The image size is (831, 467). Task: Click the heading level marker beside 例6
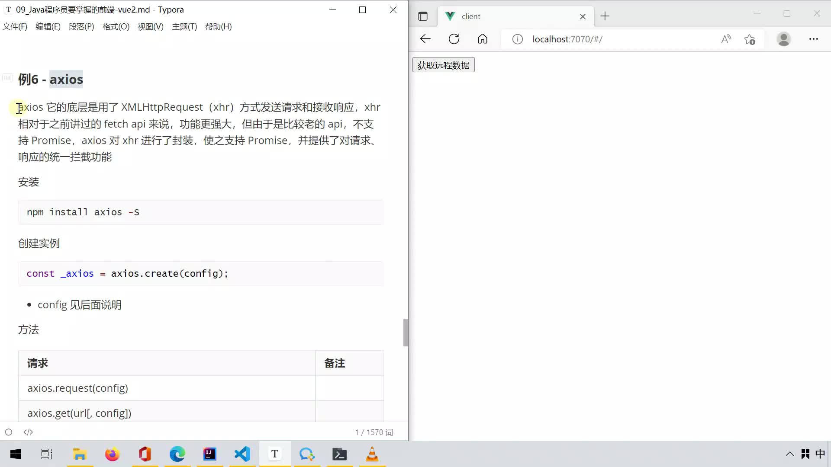pos(7,78)
